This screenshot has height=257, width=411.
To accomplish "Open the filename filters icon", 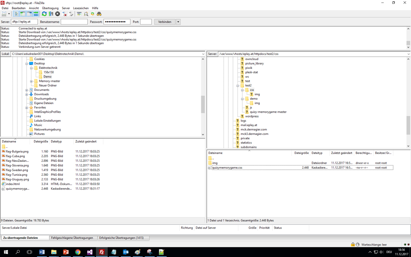I will pos(79,14).
